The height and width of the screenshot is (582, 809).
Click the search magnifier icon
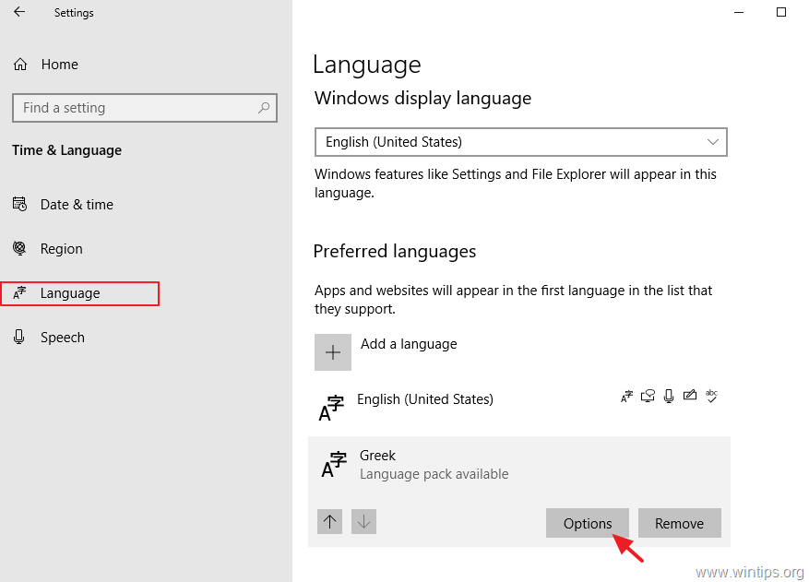click(x=264, y=108)
